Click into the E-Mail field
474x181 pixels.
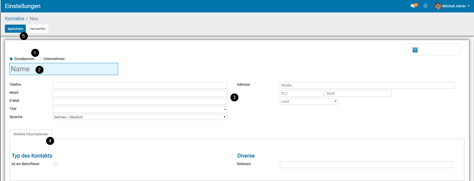point(140,101)
